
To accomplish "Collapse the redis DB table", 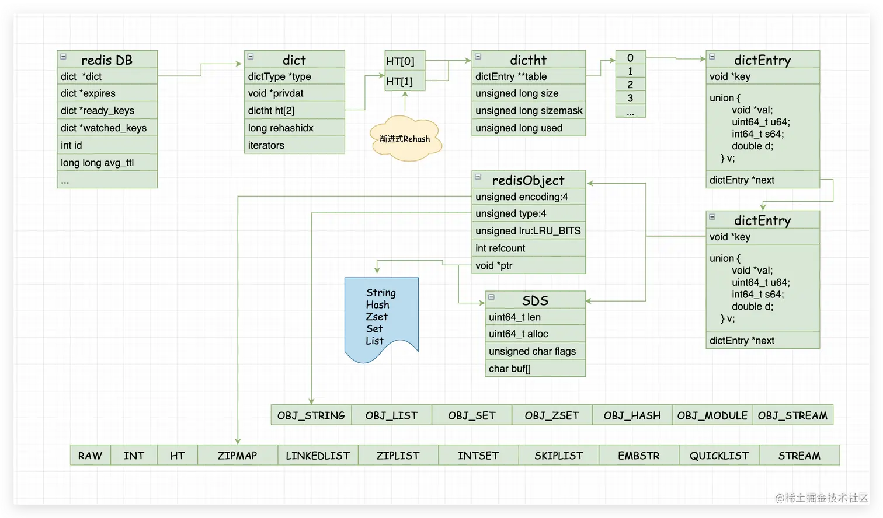I will [x=64, y=57].
